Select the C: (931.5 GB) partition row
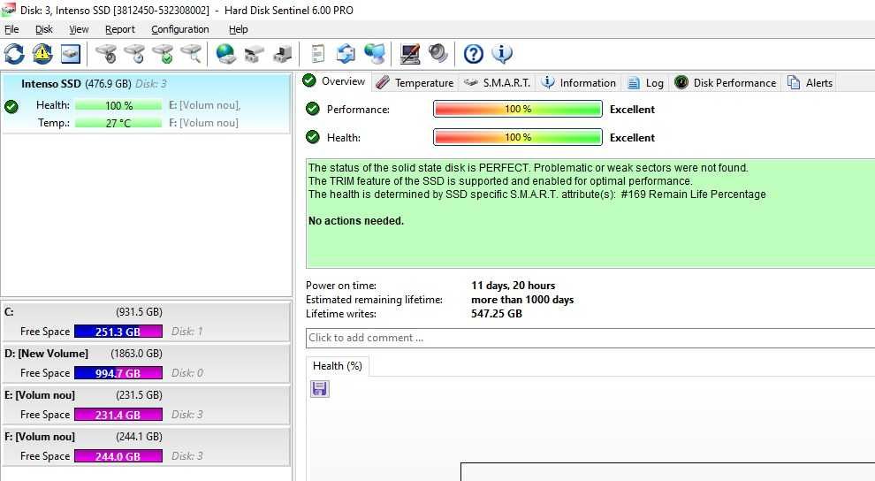 point(146,322)
